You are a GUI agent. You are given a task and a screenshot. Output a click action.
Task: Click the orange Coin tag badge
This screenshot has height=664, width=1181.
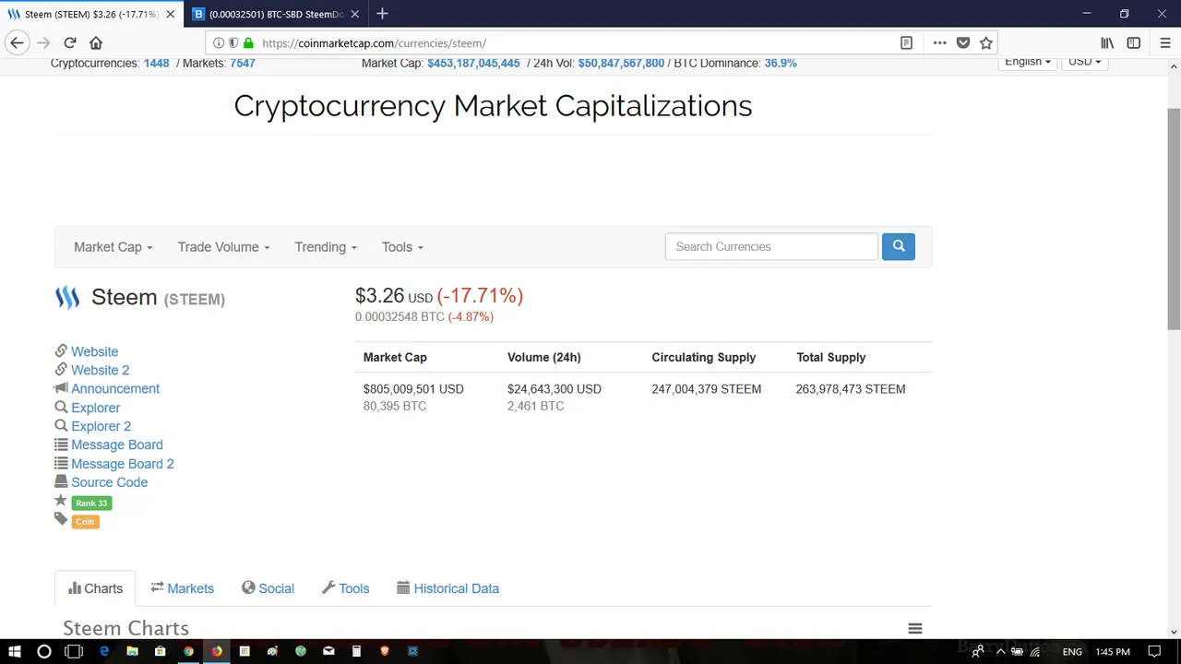click(85, 521)
